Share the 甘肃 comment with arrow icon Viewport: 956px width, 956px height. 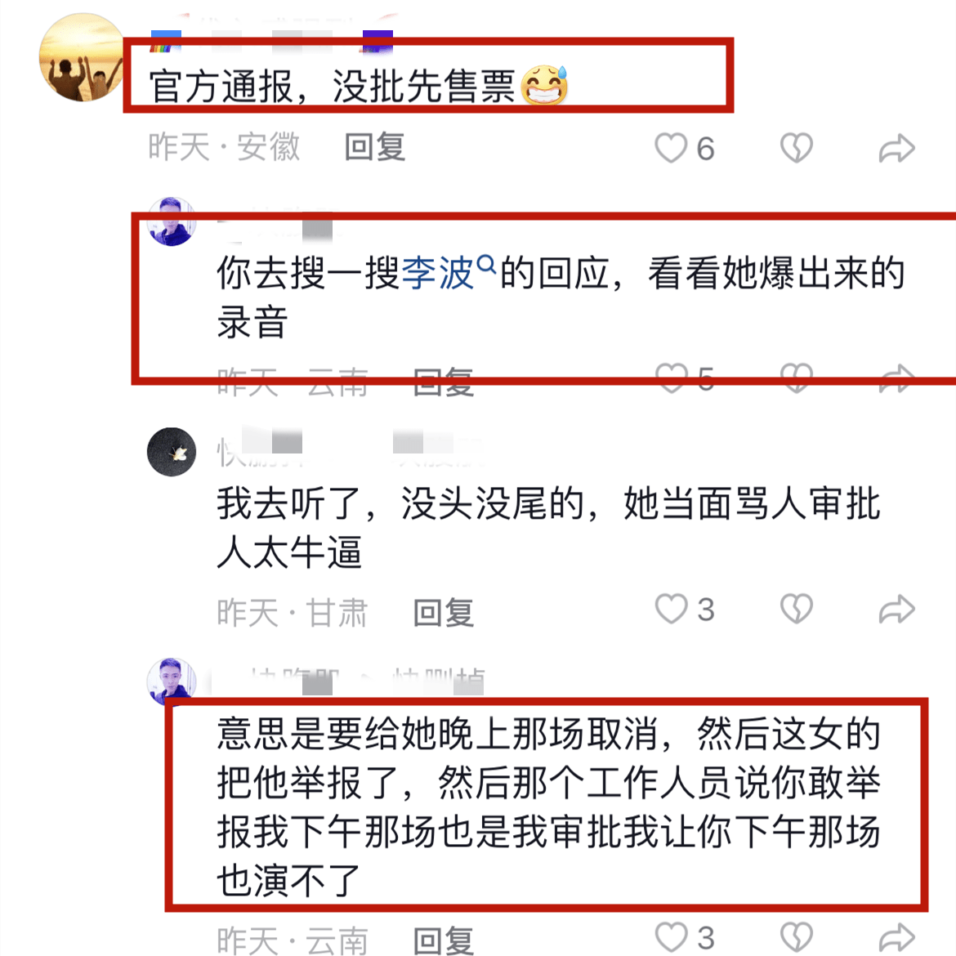click(897, 609)
